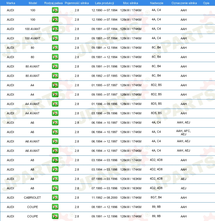
Task: Click fuel icon in A6 sedan AAH, AEJ row ending 10.1997
Action: point(55,122)
